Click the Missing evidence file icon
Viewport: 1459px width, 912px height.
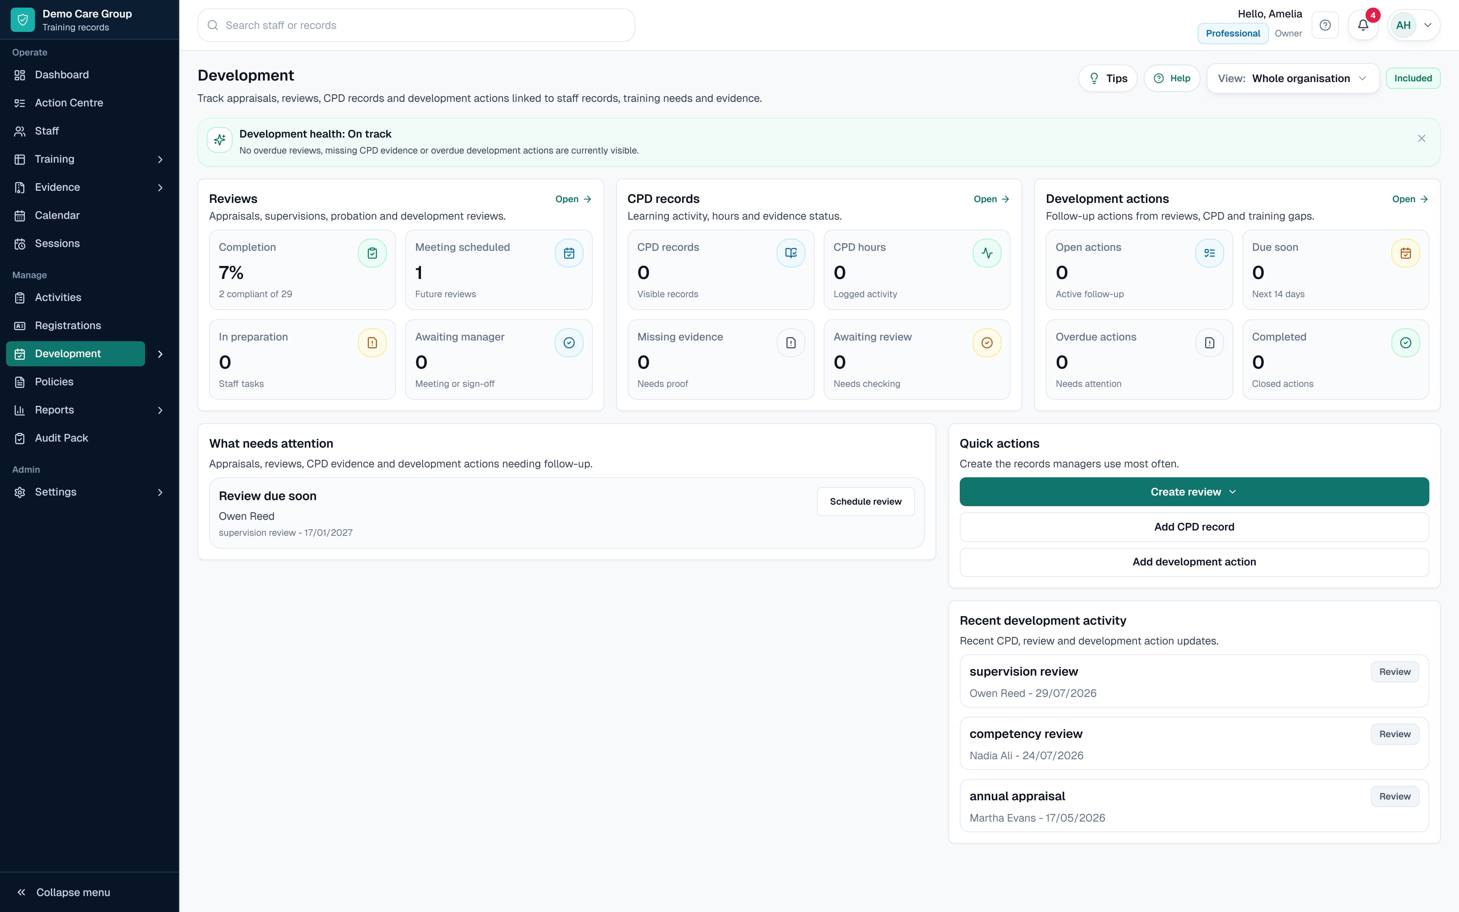pos(790,343)
